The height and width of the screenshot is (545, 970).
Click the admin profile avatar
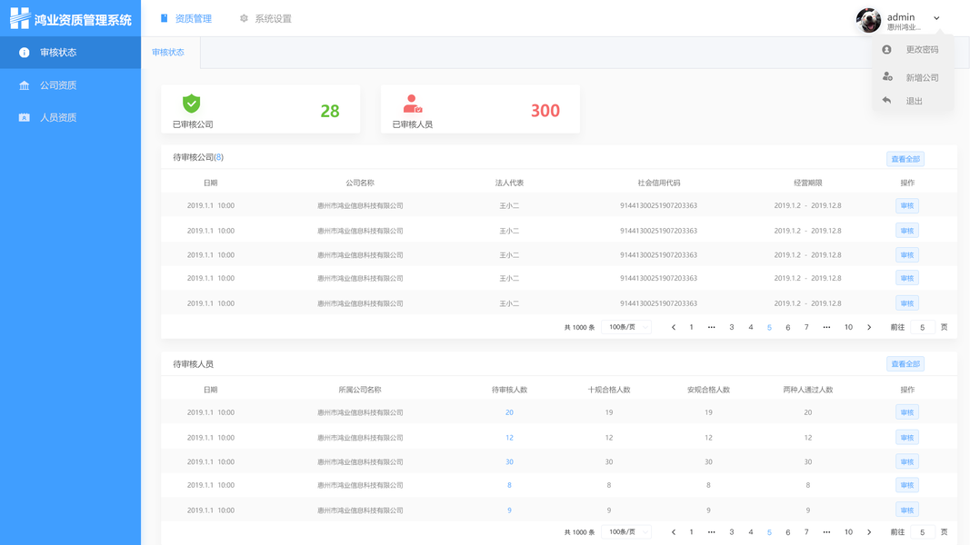(868, 20)
